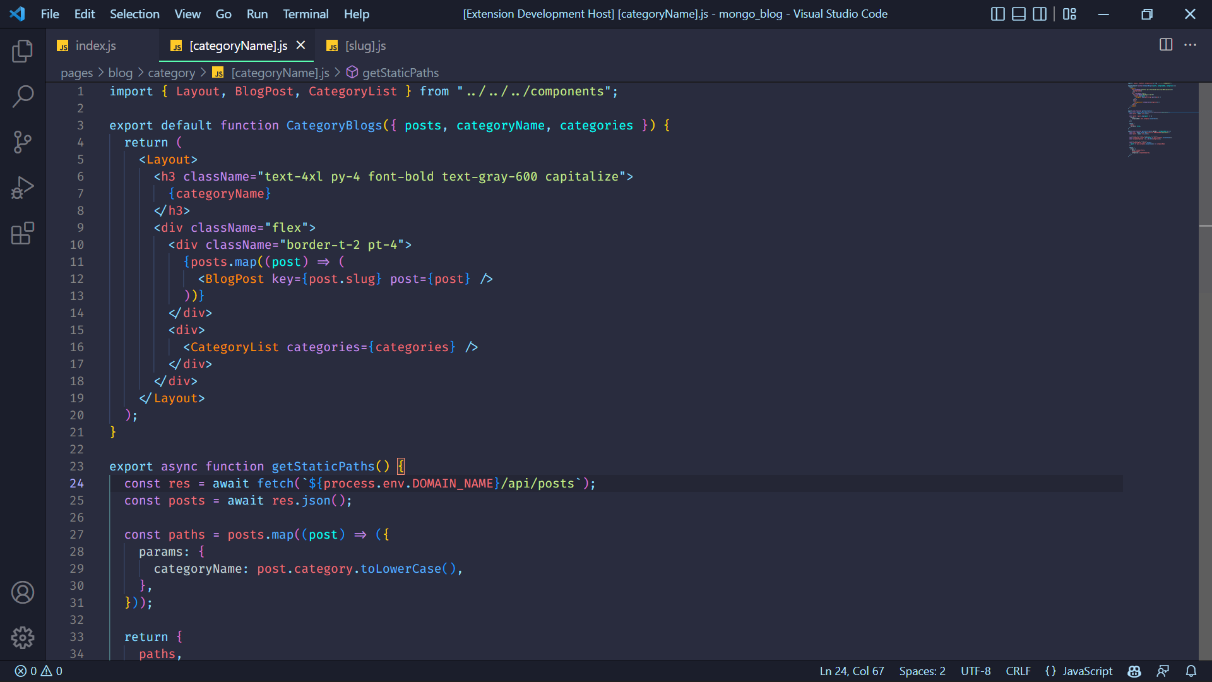This screenshot has width=1212, height=682.
Task: Open the Search view in activity bar
Action: [23, 97]
